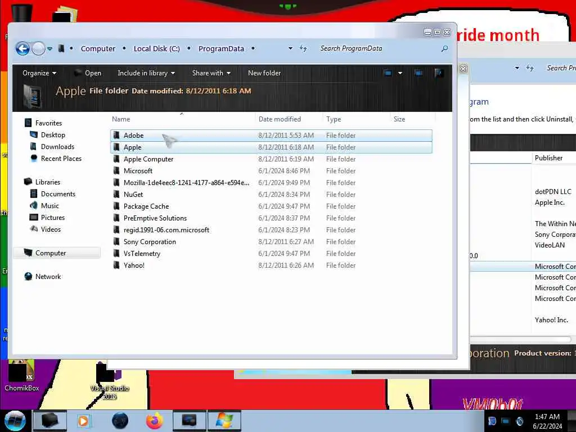Select the regid.1991-06.com.microsoft folder
This screenshot has width=576, height=432.
pos(271,230)
